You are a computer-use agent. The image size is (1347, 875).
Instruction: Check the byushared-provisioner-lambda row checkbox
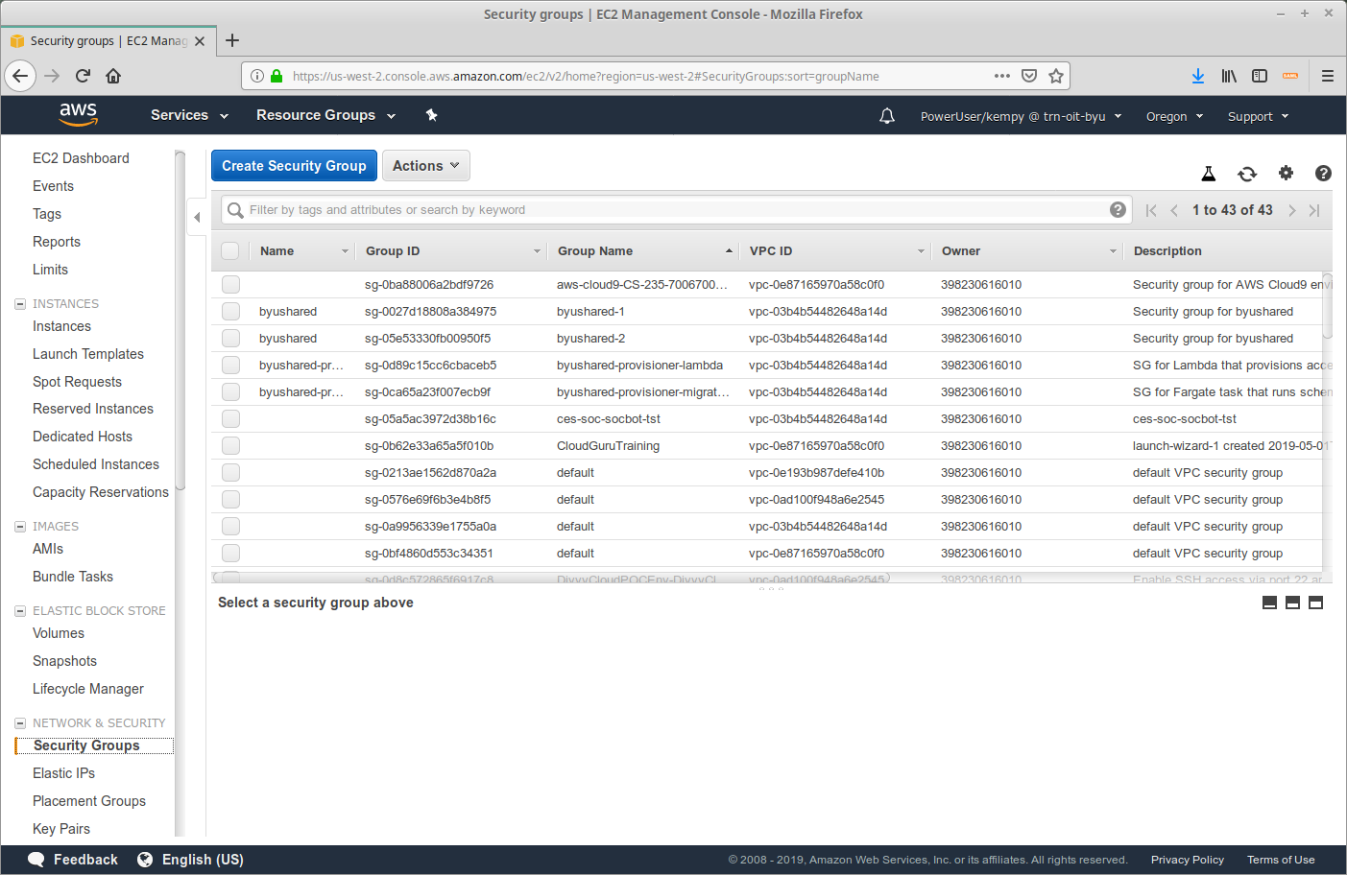point(230,366)
